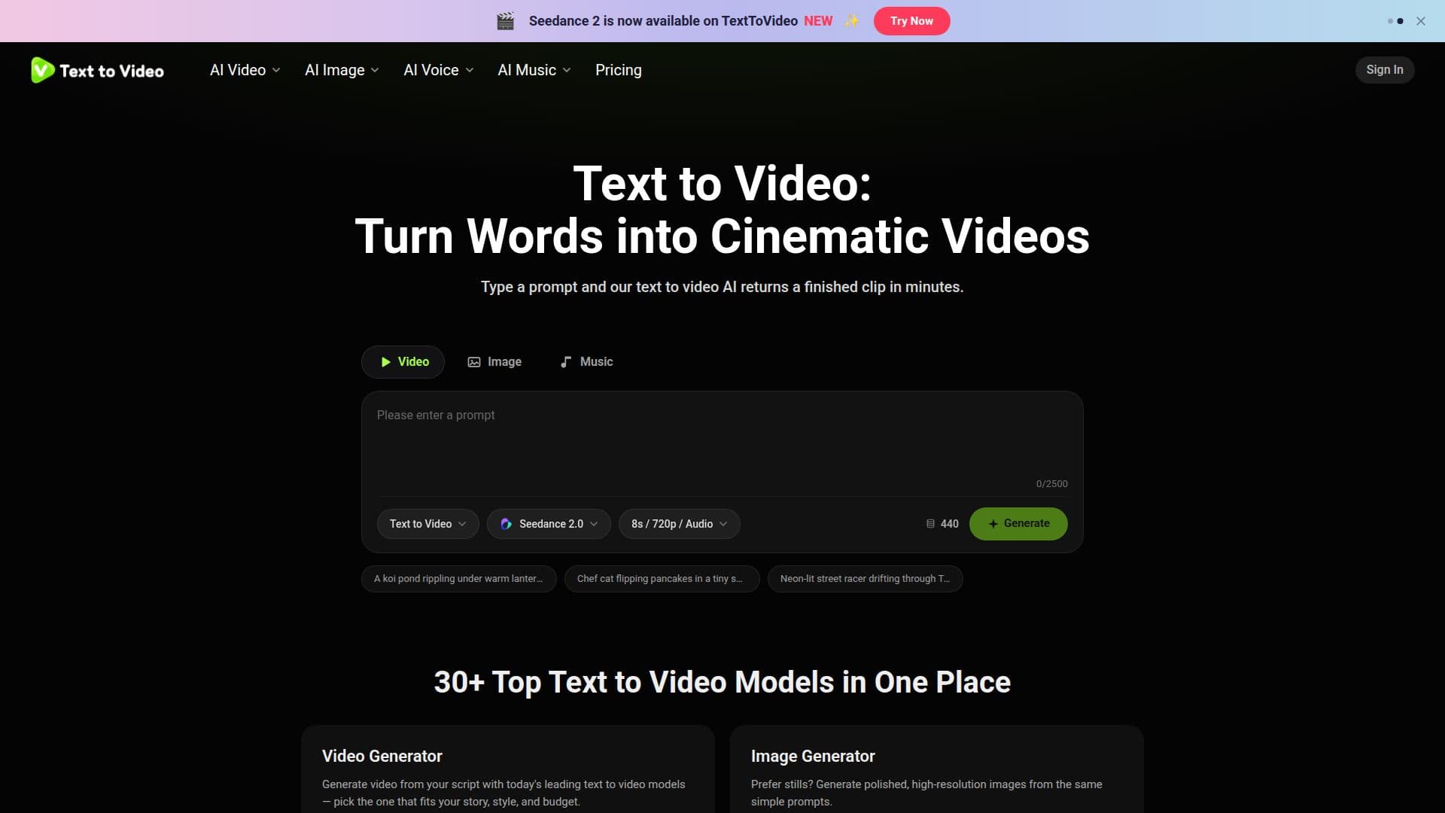Use the koi pond sample prompt
Screen dimensions: 1445x813
click(x=458, y=579)
